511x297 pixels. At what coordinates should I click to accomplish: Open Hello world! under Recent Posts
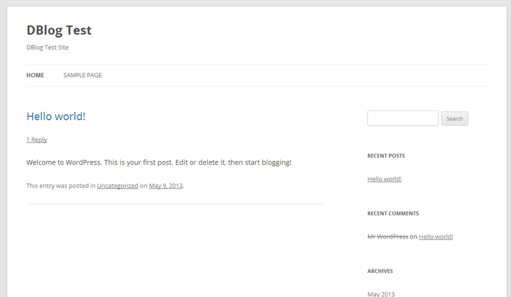pos(385,179)
